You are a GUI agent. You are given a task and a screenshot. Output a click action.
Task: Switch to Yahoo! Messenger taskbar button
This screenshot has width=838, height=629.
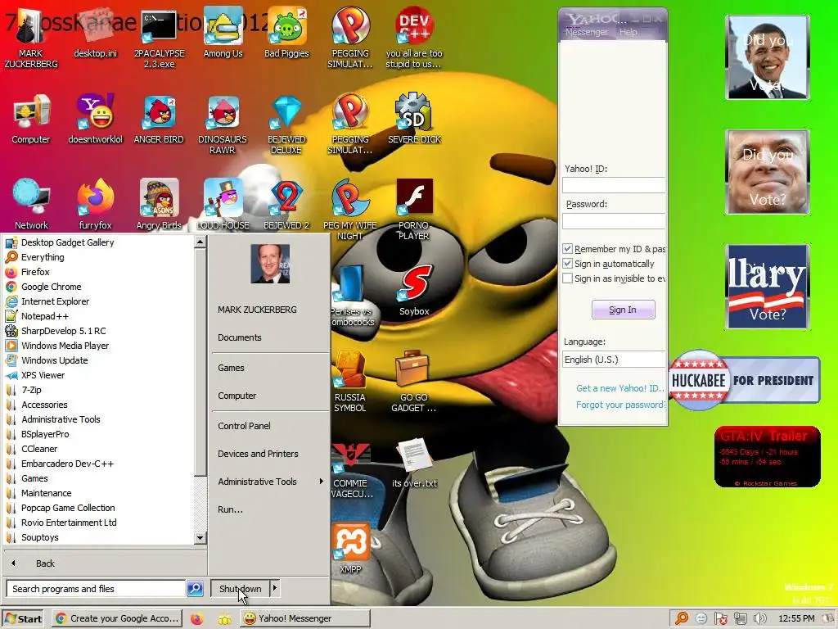pyautogui.click(x=304, y=618)
